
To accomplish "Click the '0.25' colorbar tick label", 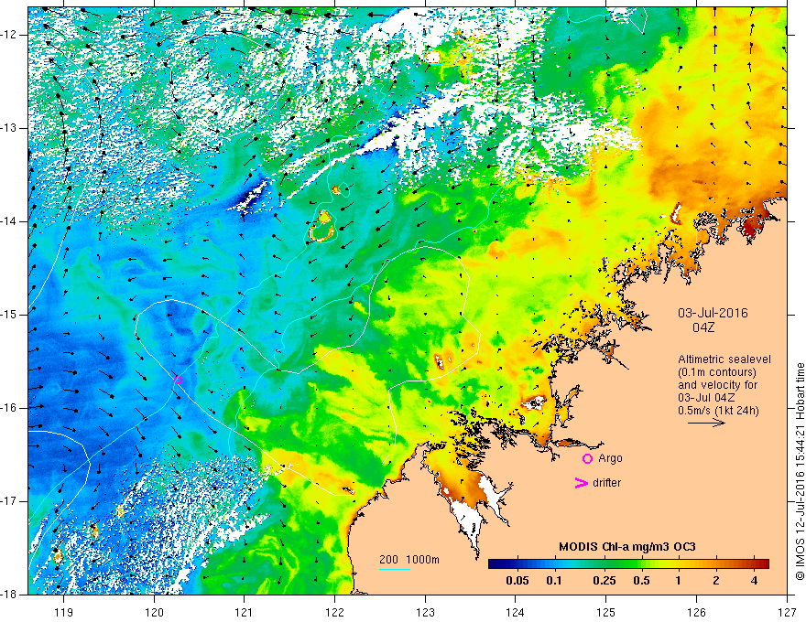I will point(604,581).
